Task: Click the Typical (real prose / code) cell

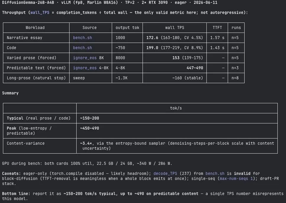Action: 38,118
